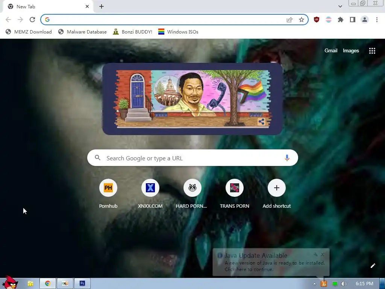Click the Google Doodle illustration
This screenshot has height=289, width=385.
[x=192, y=99]
